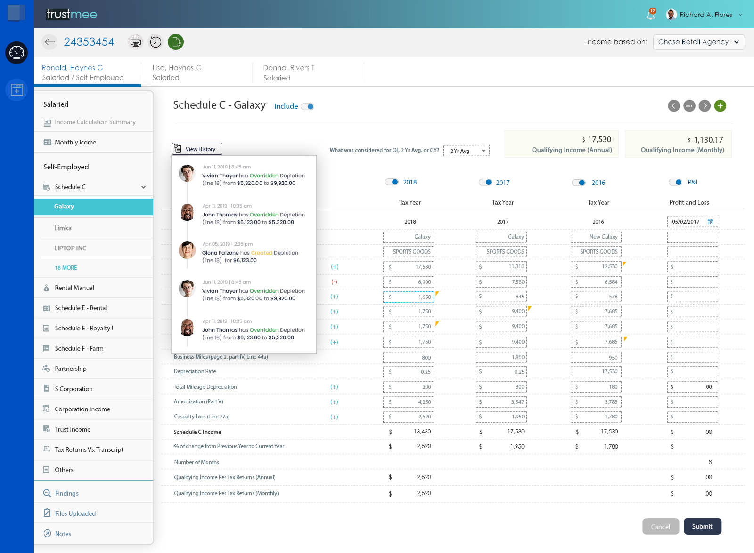The width and height of the screenshot is (754, 553).
Task: Open more options ellipsis button
Action: [x=689, y=106]
